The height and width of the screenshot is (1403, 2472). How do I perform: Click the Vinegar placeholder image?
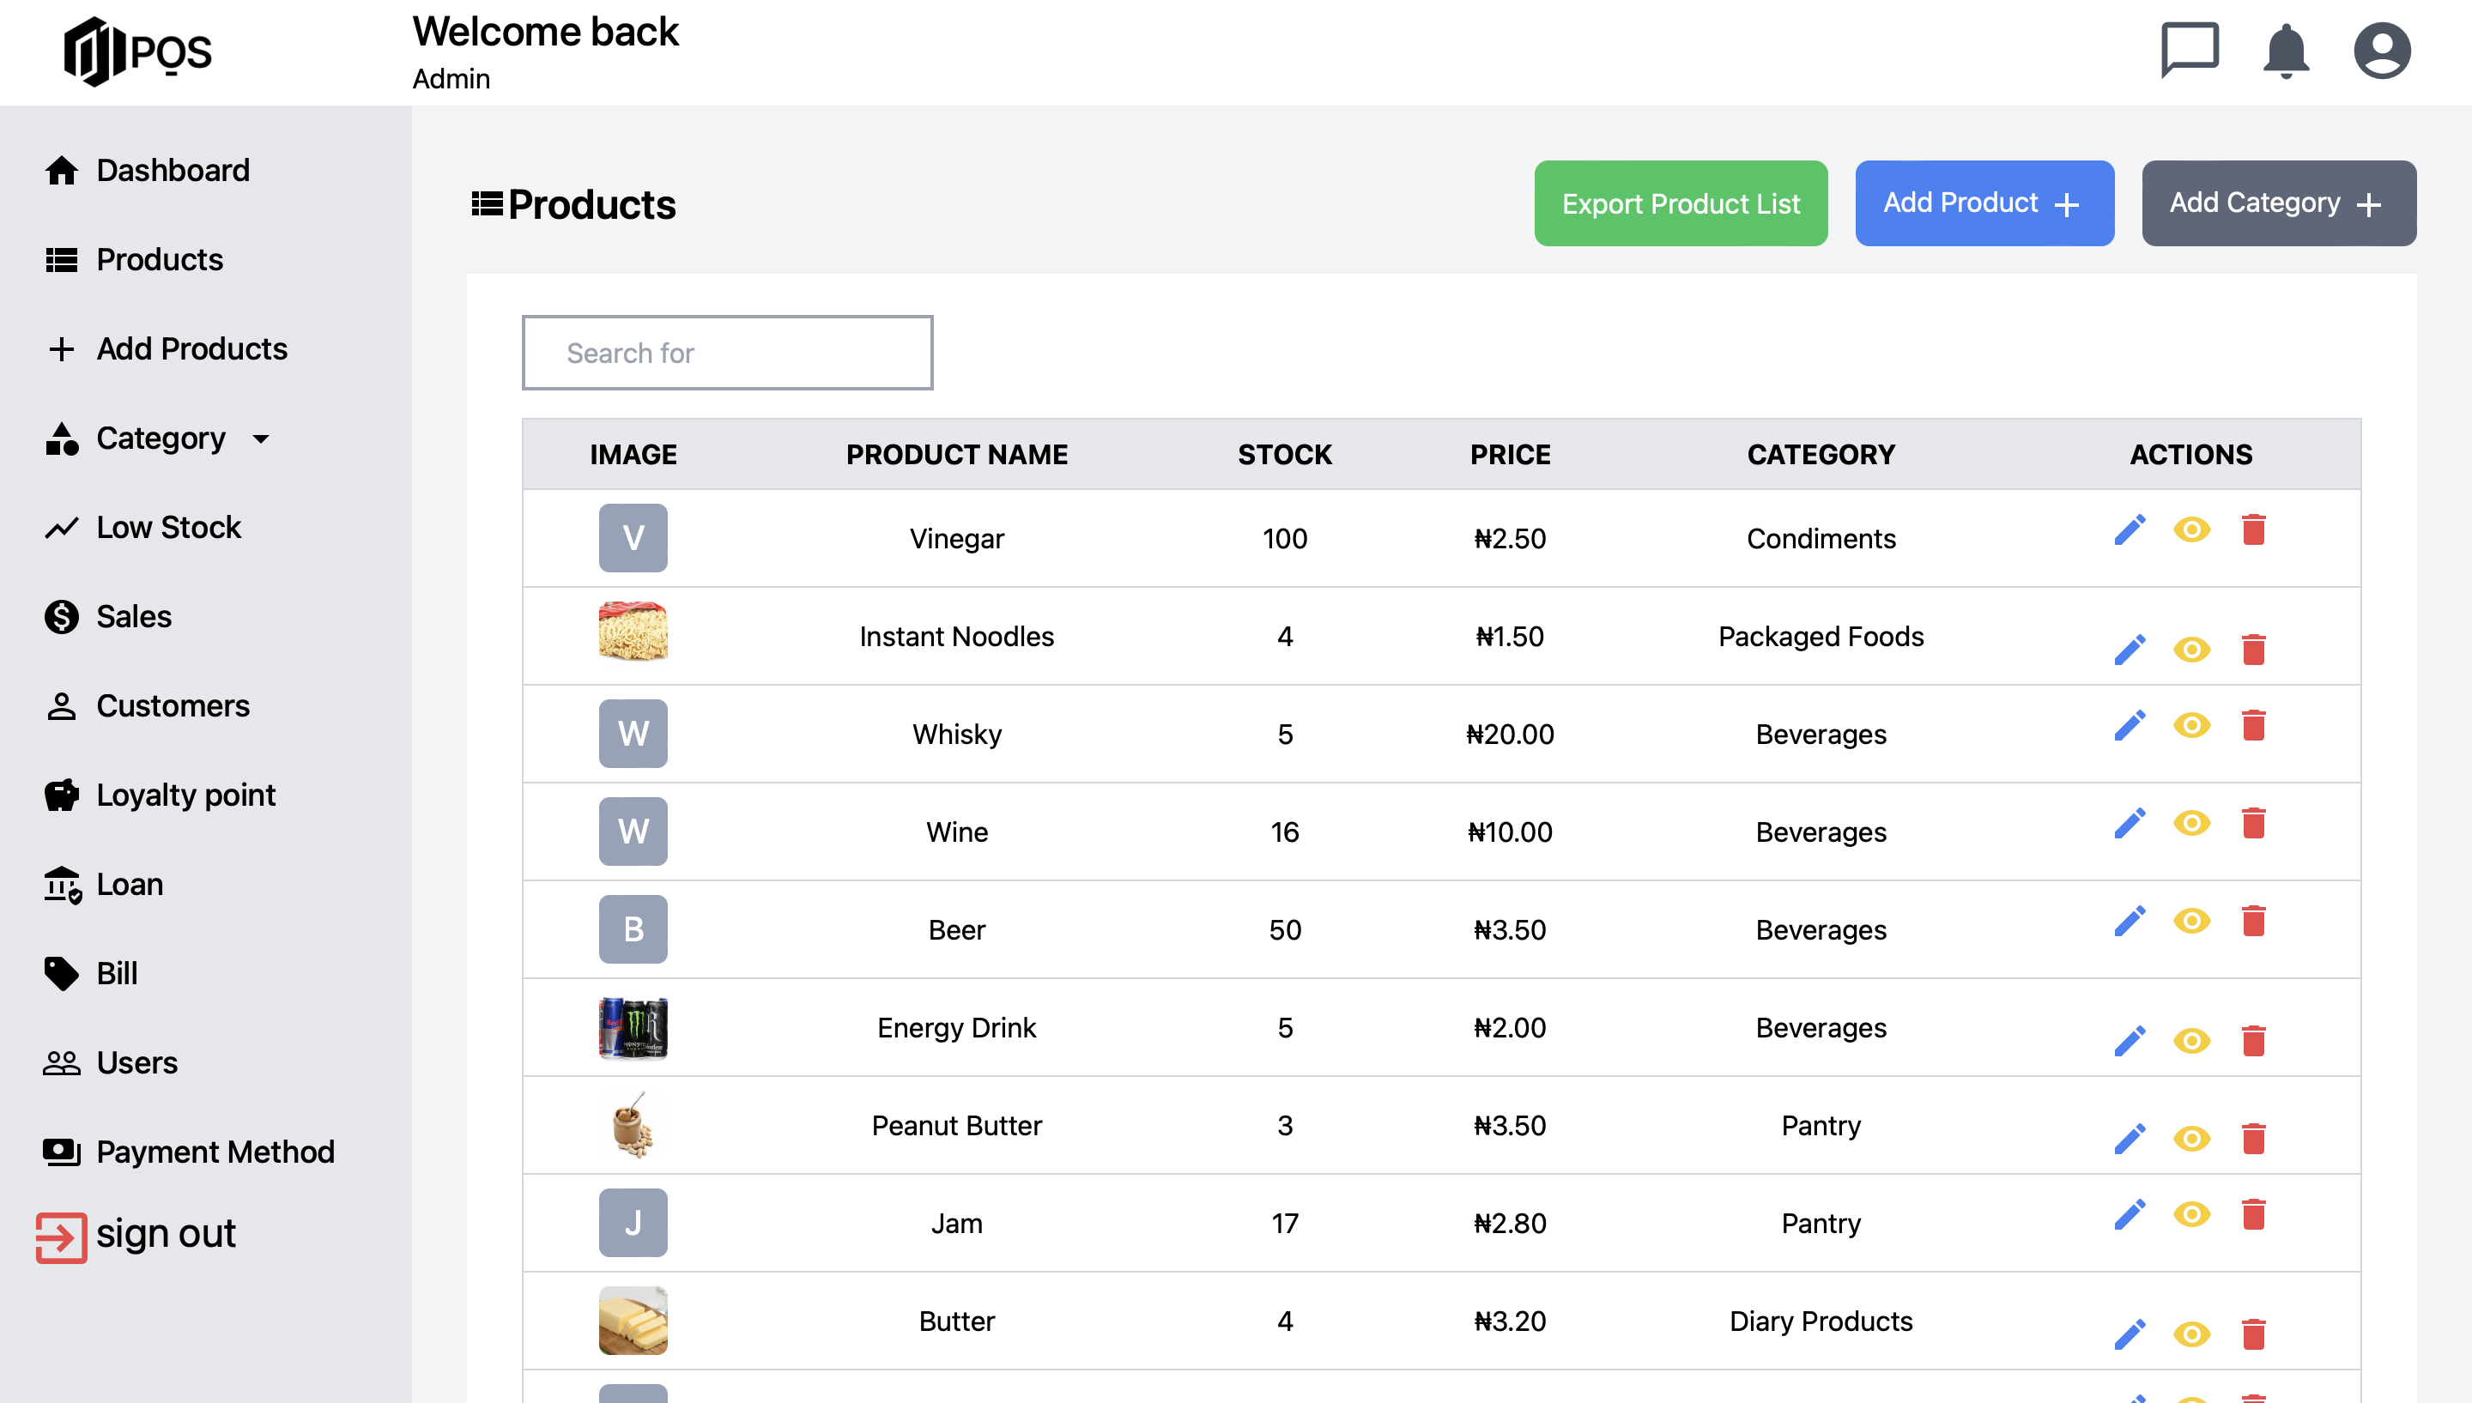point(633,539)
